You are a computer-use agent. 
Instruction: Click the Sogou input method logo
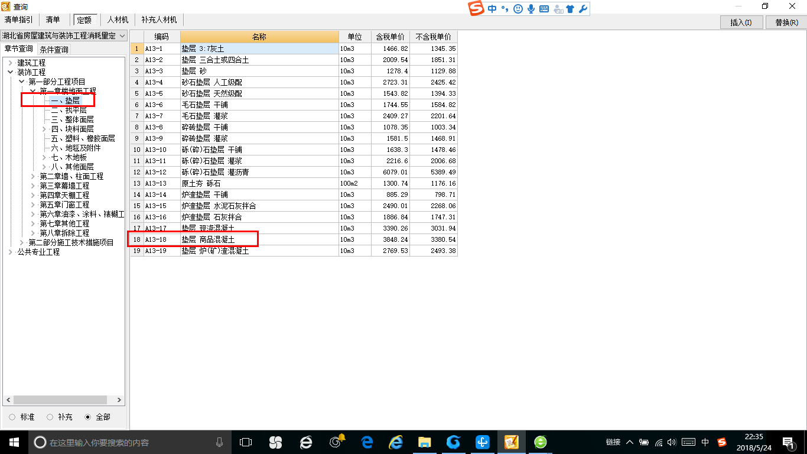(x=476, y=8)
